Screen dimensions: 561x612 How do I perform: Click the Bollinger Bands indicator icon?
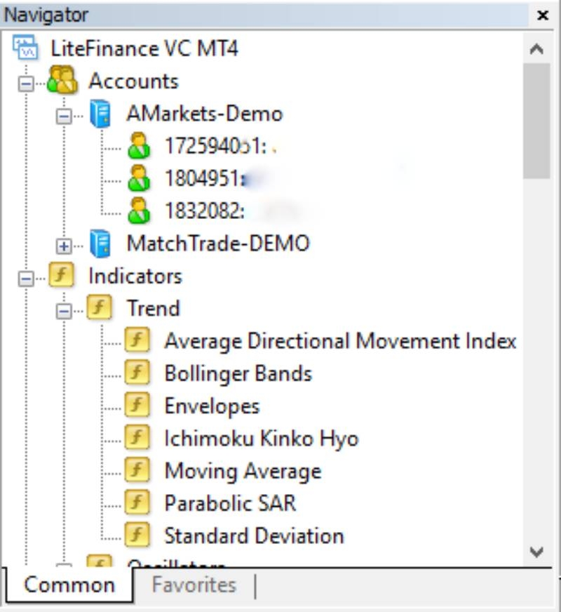[x=137, y=373]
